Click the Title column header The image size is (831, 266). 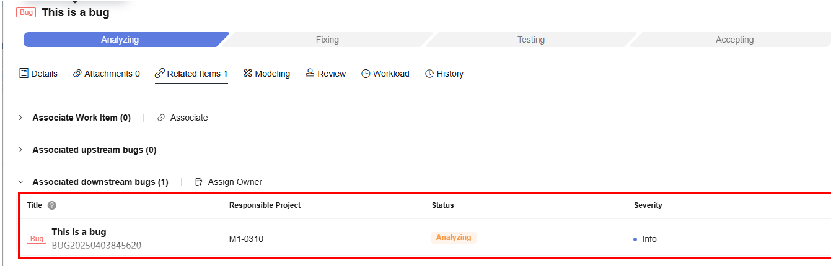[35, 205]
